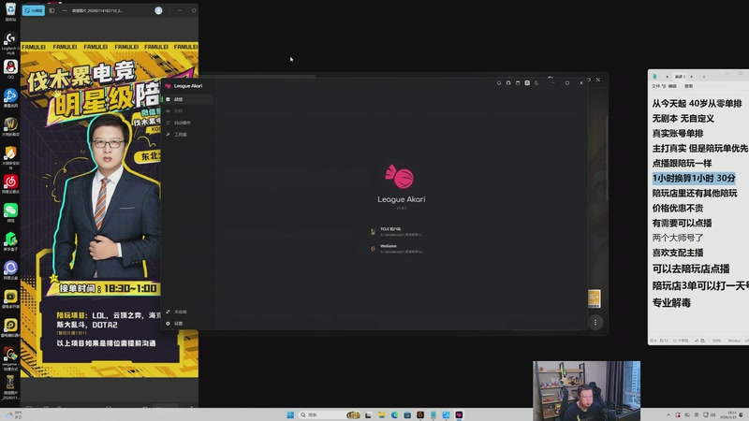Open the 查看 menu in Notepad
Image resolution: width=749 pixels, height=421 pixels.
click(689, 86)
